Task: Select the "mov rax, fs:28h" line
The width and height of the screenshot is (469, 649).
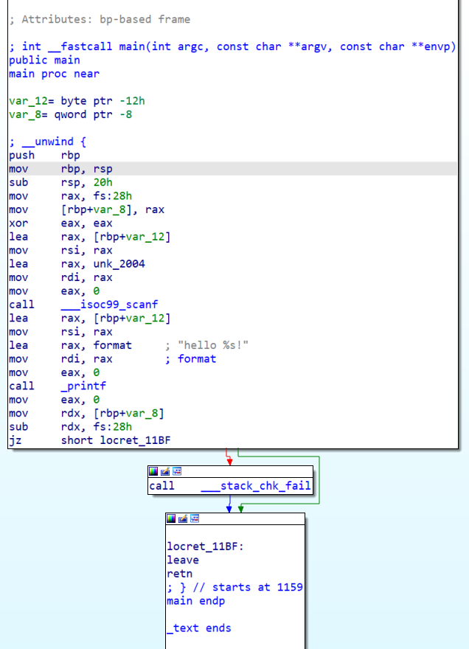Action: point(70,196)
